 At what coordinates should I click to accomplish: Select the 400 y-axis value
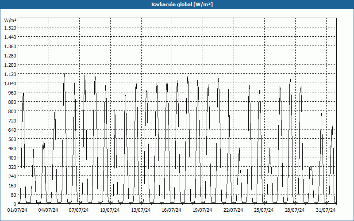[12, 158]
